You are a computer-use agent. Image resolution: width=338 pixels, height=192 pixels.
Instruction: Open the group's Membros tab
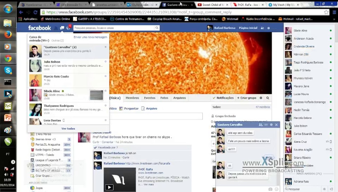coord(132,98)
